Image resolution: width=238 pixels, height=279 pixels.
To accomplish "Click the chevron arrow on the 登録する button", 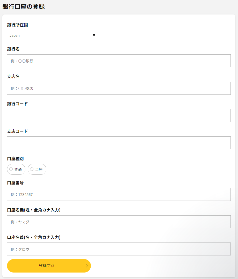I will [87, 266].
